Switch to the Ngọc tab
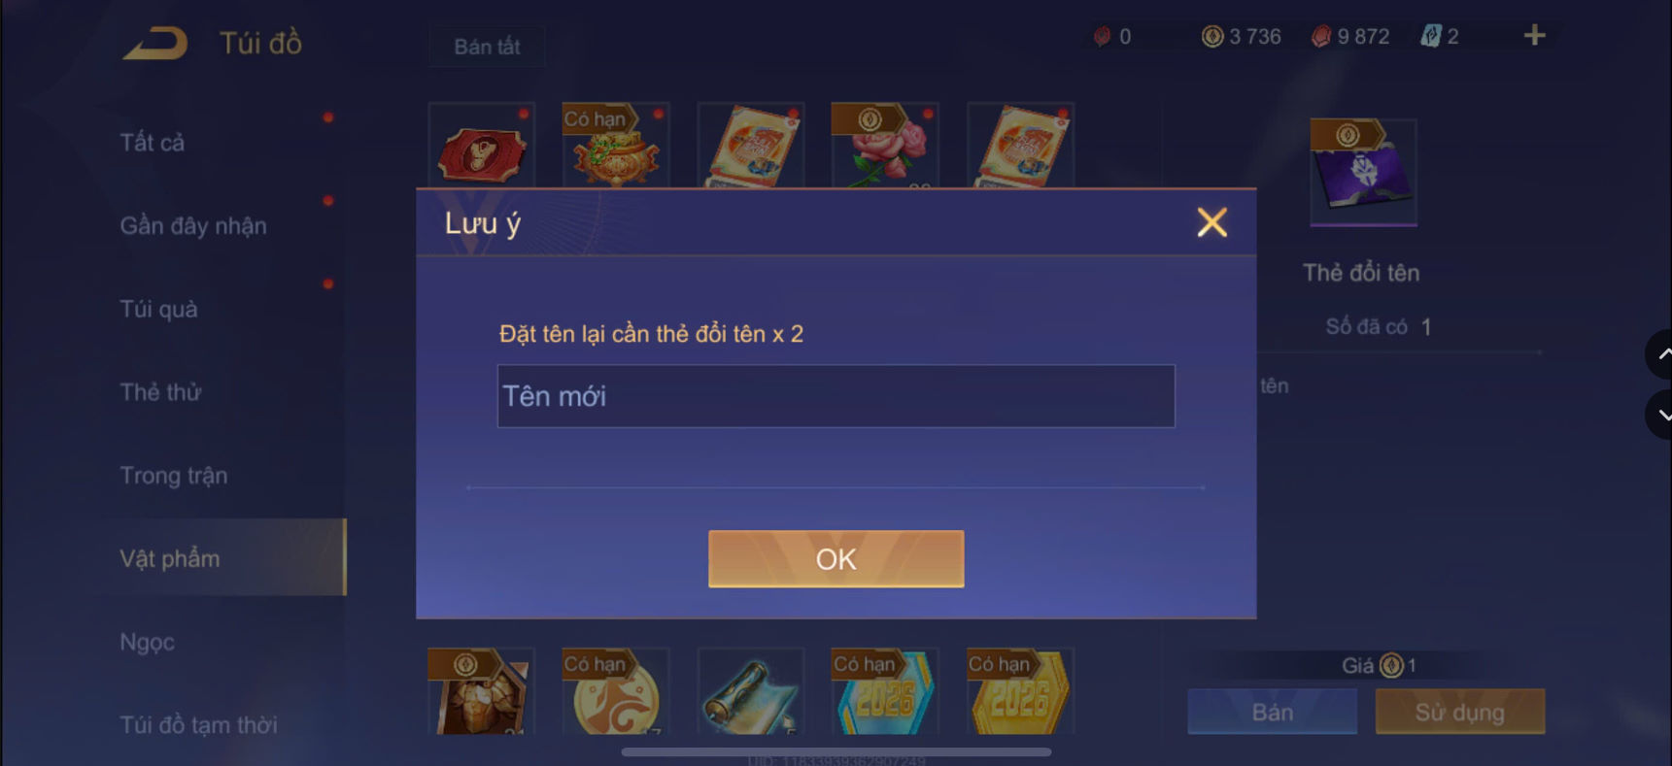This screenshot has height=766, width=1672. click(x=148, y=642)
